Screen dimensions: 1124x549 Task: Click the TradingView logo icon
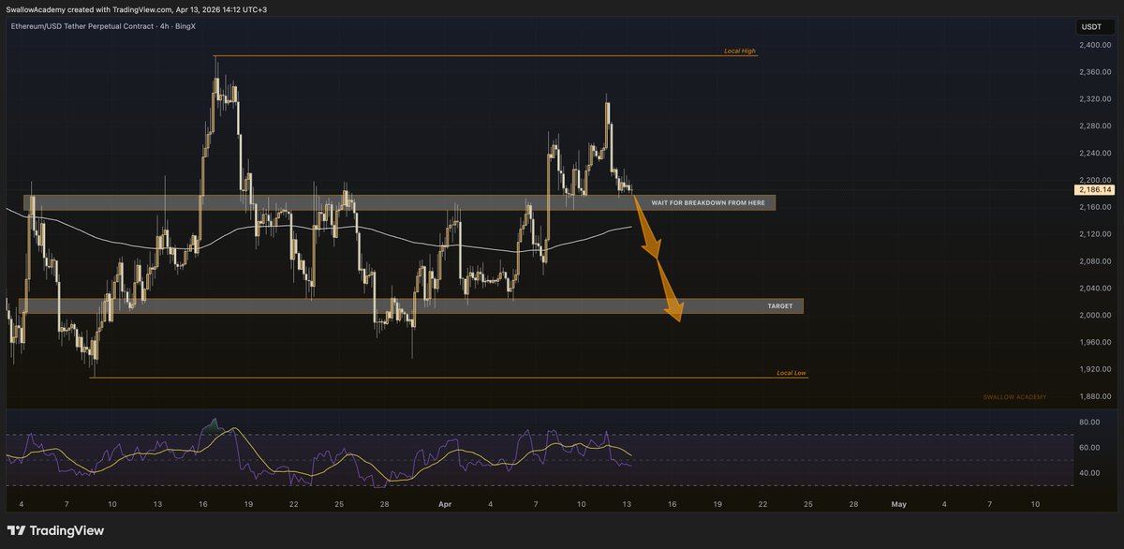17,530
